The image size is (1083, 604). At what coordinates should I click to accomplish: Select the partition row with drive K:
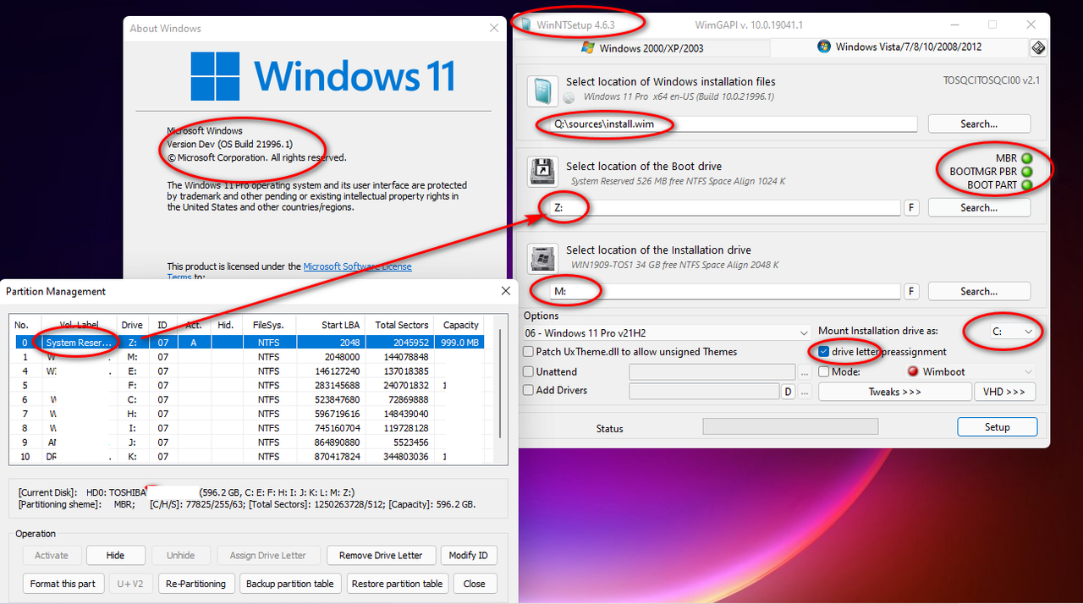tap(248, 457)
